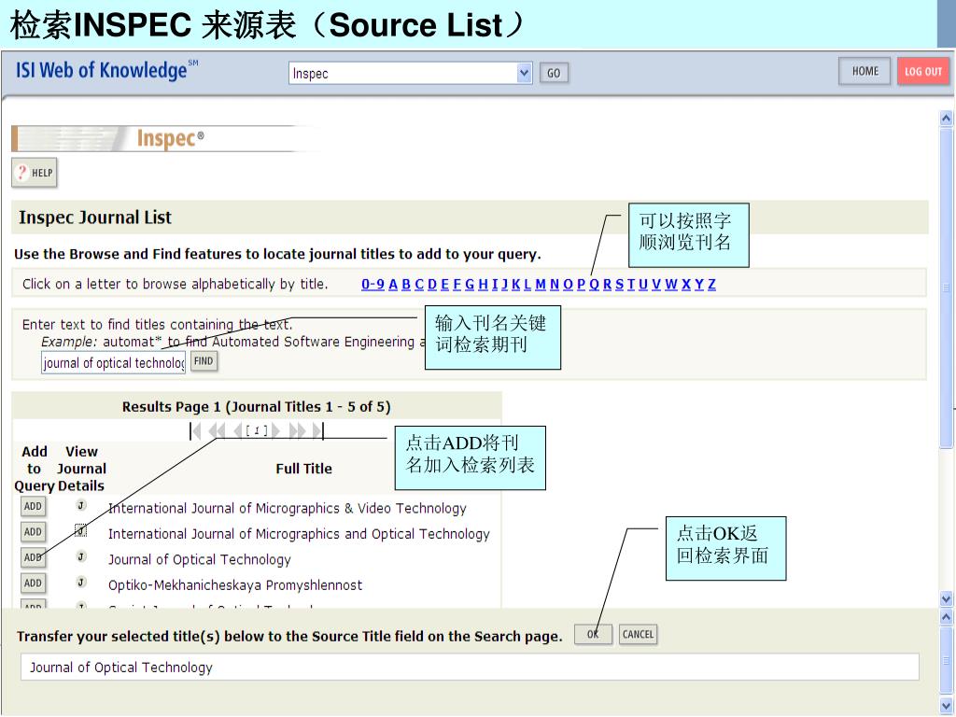Viewport: 956px width, 717px height.
Task: Jump back several results pages double arrow
Action: tap(217, 431)
